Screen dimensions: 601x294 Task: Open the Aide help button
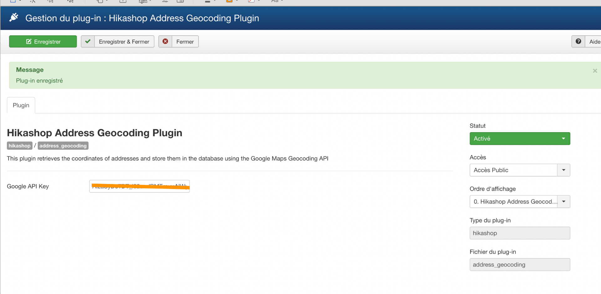pos(594,42)
